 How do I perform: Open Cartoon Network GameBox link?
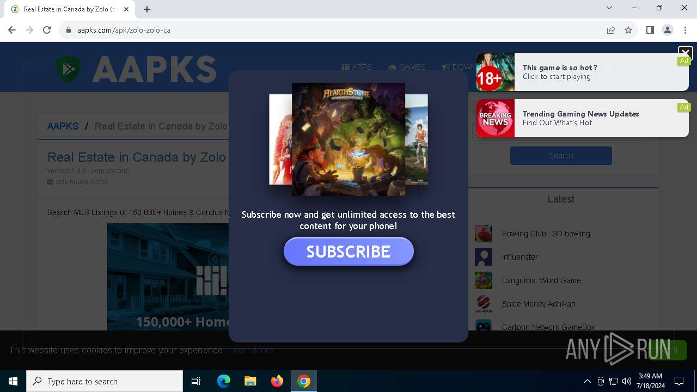point(548,327)
